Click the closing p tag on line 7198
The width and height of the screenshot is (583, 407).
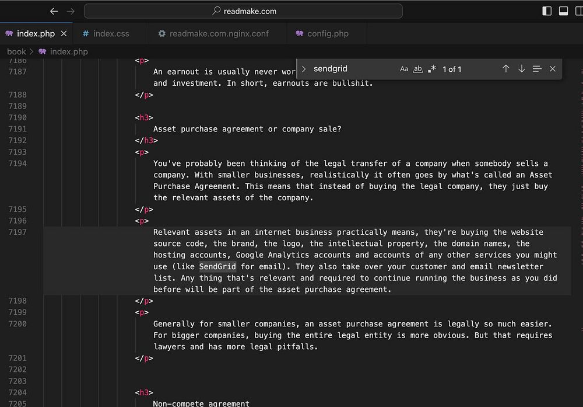(x=144, y=301)
